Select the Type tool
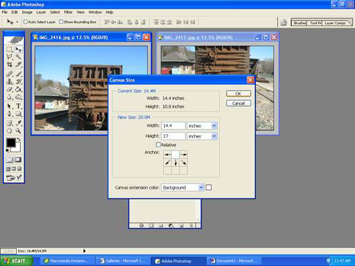The image size is (355, 266). (x=18, y=106)
